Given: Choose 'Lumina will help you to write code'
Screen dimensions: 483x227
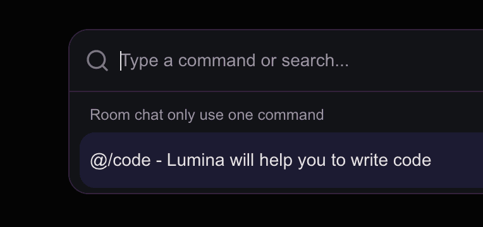Looking at the screenshot, I should pos(299,160).
